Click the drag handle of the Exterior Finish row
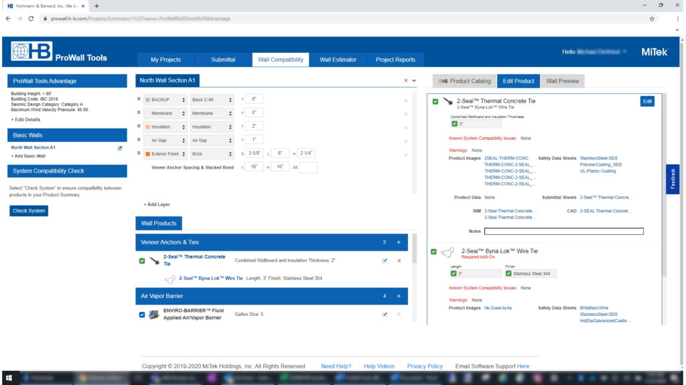 coord(139,153)
